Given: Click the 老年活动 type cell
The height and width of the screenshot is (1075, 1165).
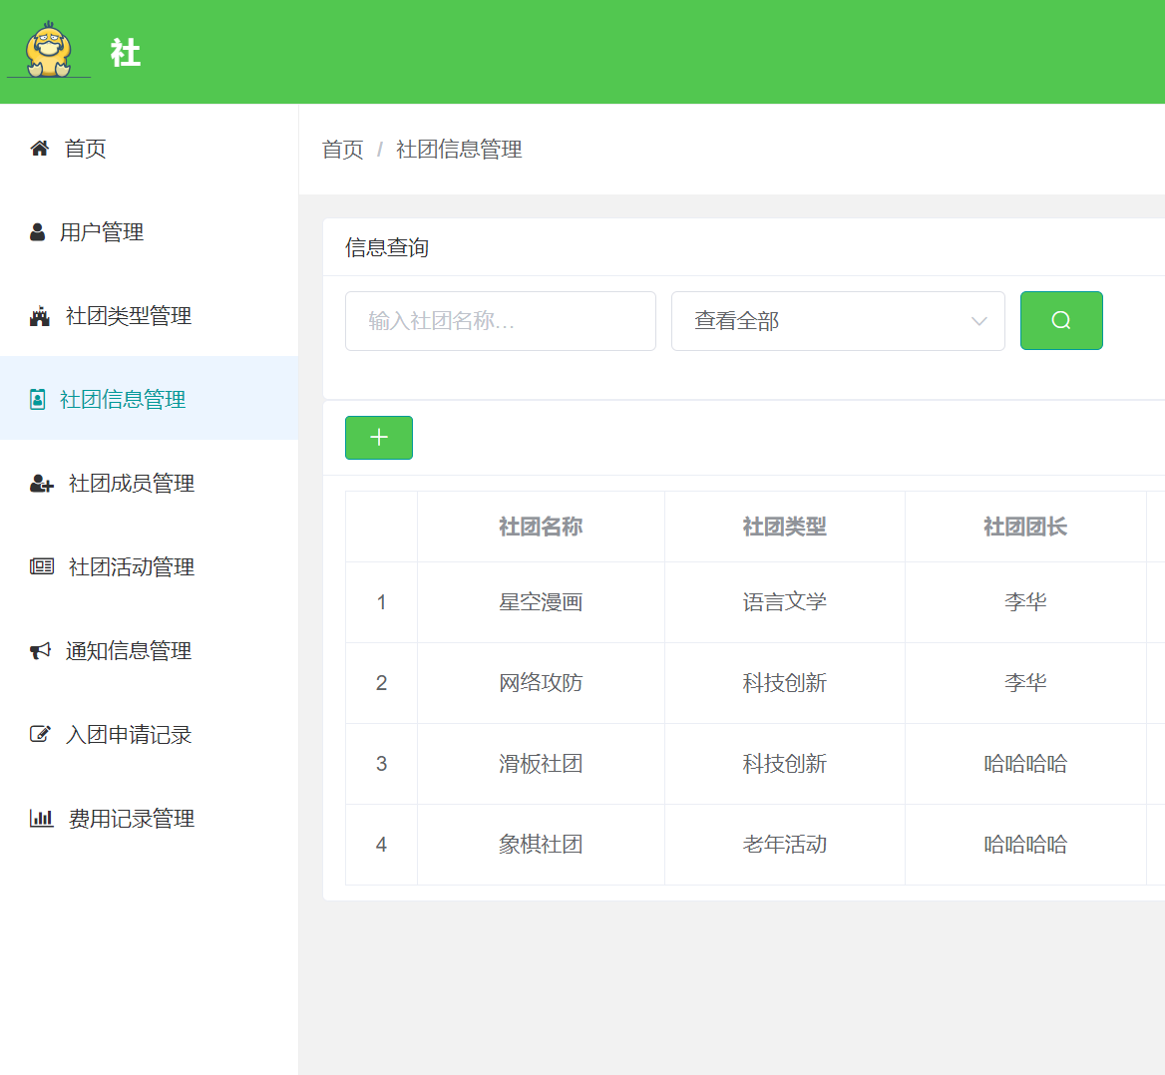Looking at the screenshot, I should pyautogui.click(x=785, y=845).
